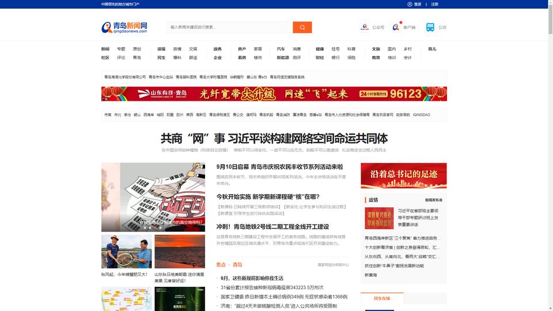Click the 新闻发布会 link in 政情 panel
The width and height of the screenshot is (553, 311).
pyautogui.click(x=434, y=200)
